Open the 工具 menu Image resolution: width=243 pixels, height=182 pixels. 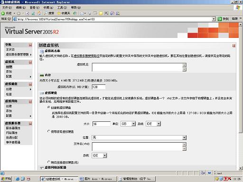[x=62, y=8]
